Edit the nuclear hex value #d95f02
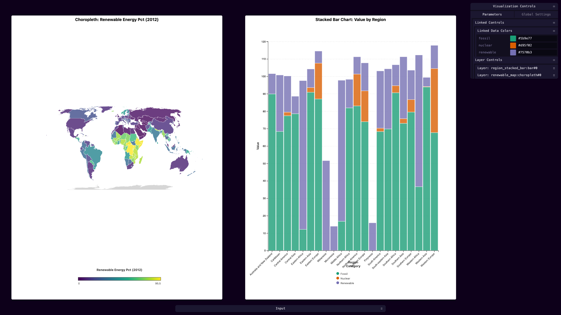 (x=537, y=45)
